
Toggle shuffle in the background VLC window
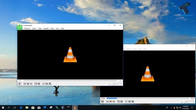133,101
